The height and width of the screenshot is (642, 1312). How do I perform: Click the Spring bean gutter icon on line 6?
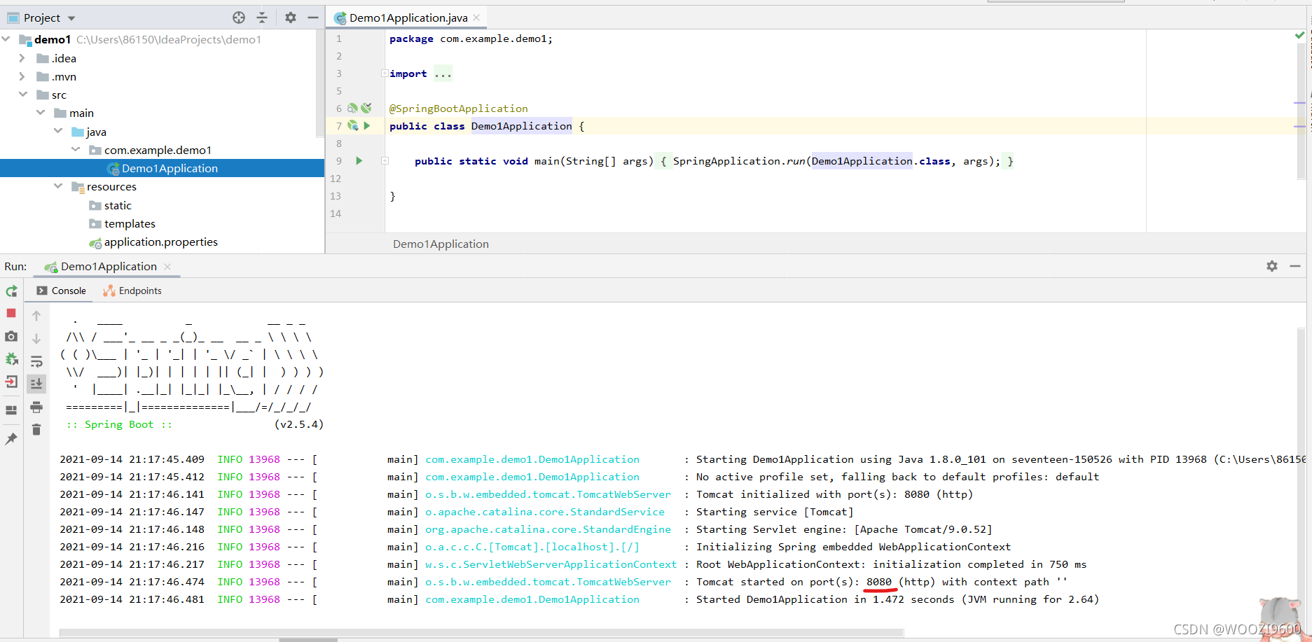353,108
